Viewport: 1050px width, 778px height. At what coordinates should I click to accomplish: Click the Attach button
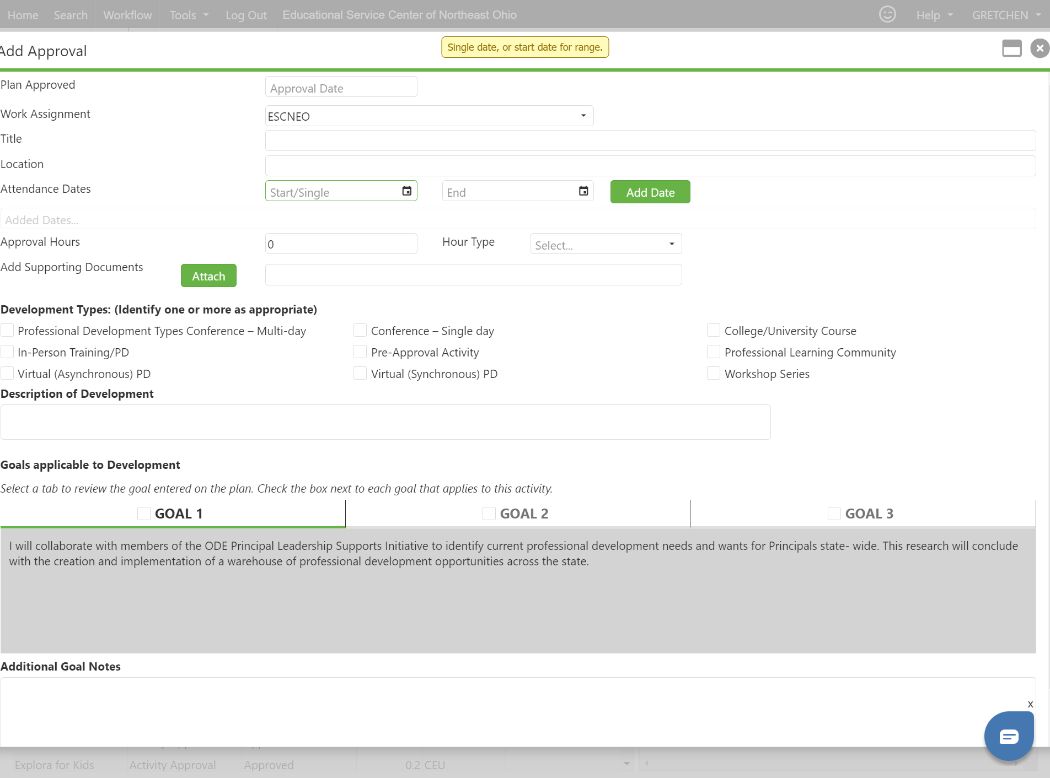point(208,275)
